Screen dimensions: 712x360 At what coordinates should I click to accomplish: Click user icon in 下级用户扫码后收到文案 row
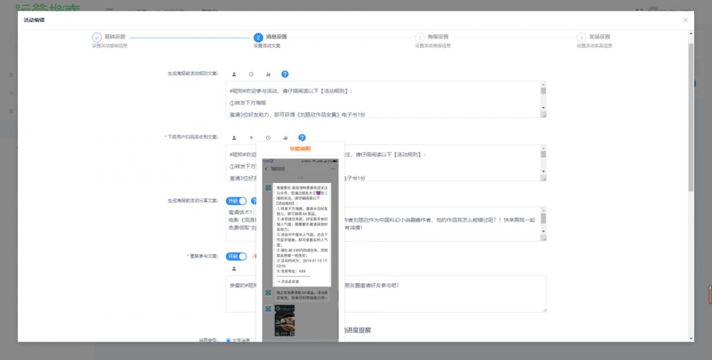point(234,138)
